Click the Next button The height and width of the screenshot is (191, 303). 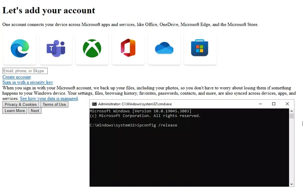coord(35,111)
